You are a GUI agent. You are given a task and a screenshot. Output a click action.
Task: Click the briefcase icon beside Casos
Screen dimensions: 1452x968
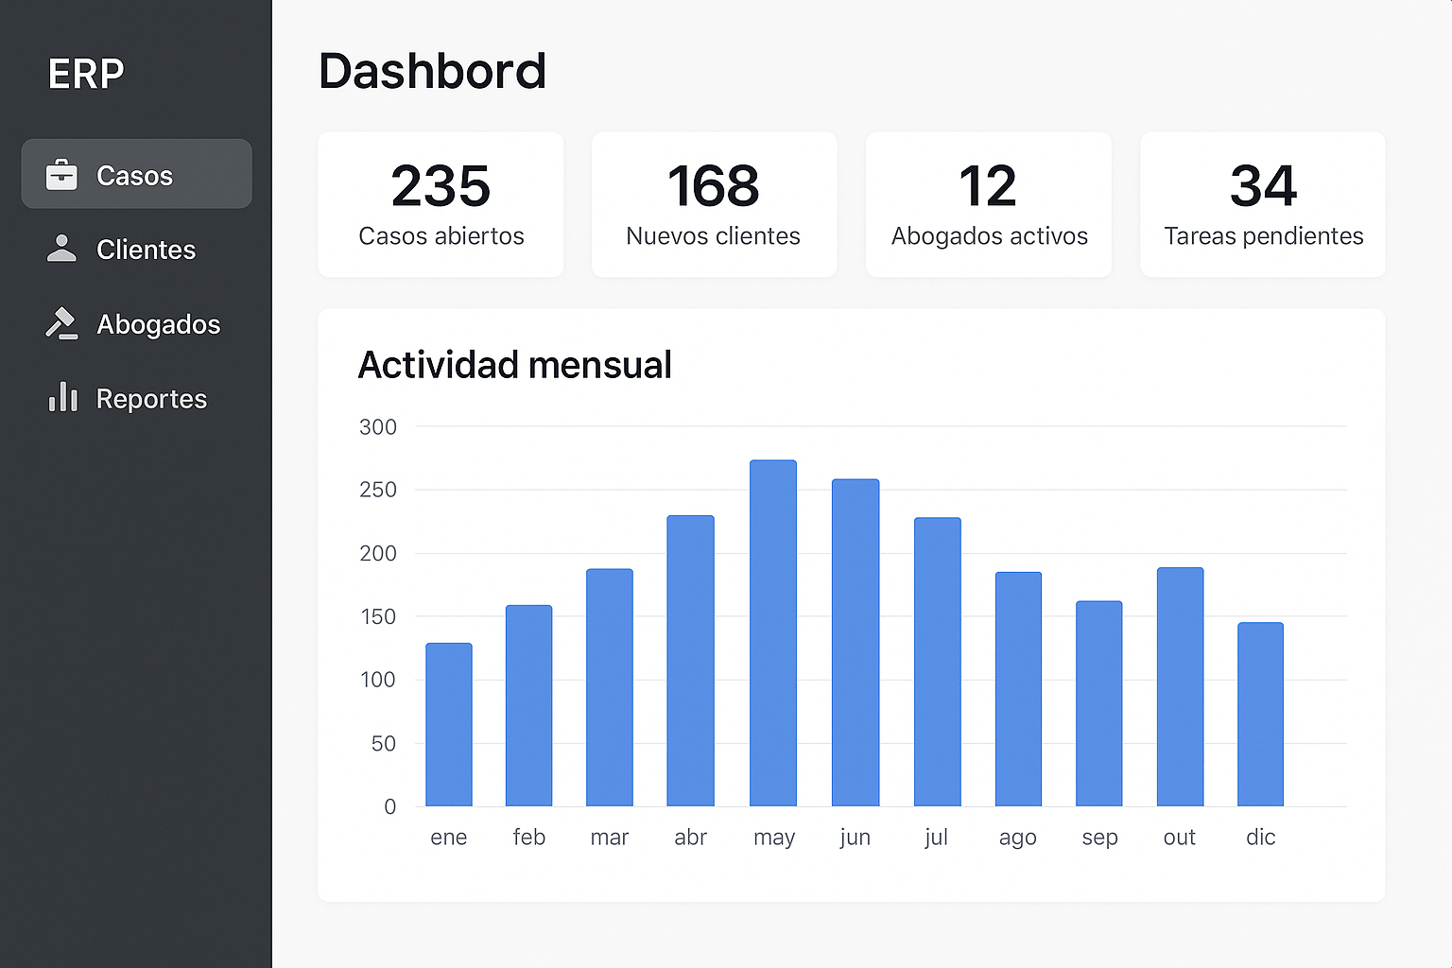click(61, 175)
